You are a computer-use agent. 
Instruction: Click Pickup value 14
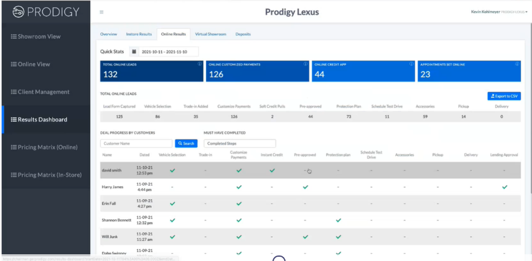tap(463, 116)
